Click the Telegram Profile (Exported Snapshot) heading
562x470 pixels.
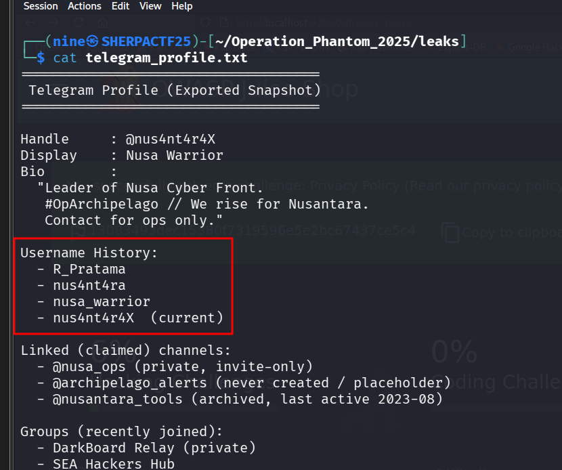point(175,90)
